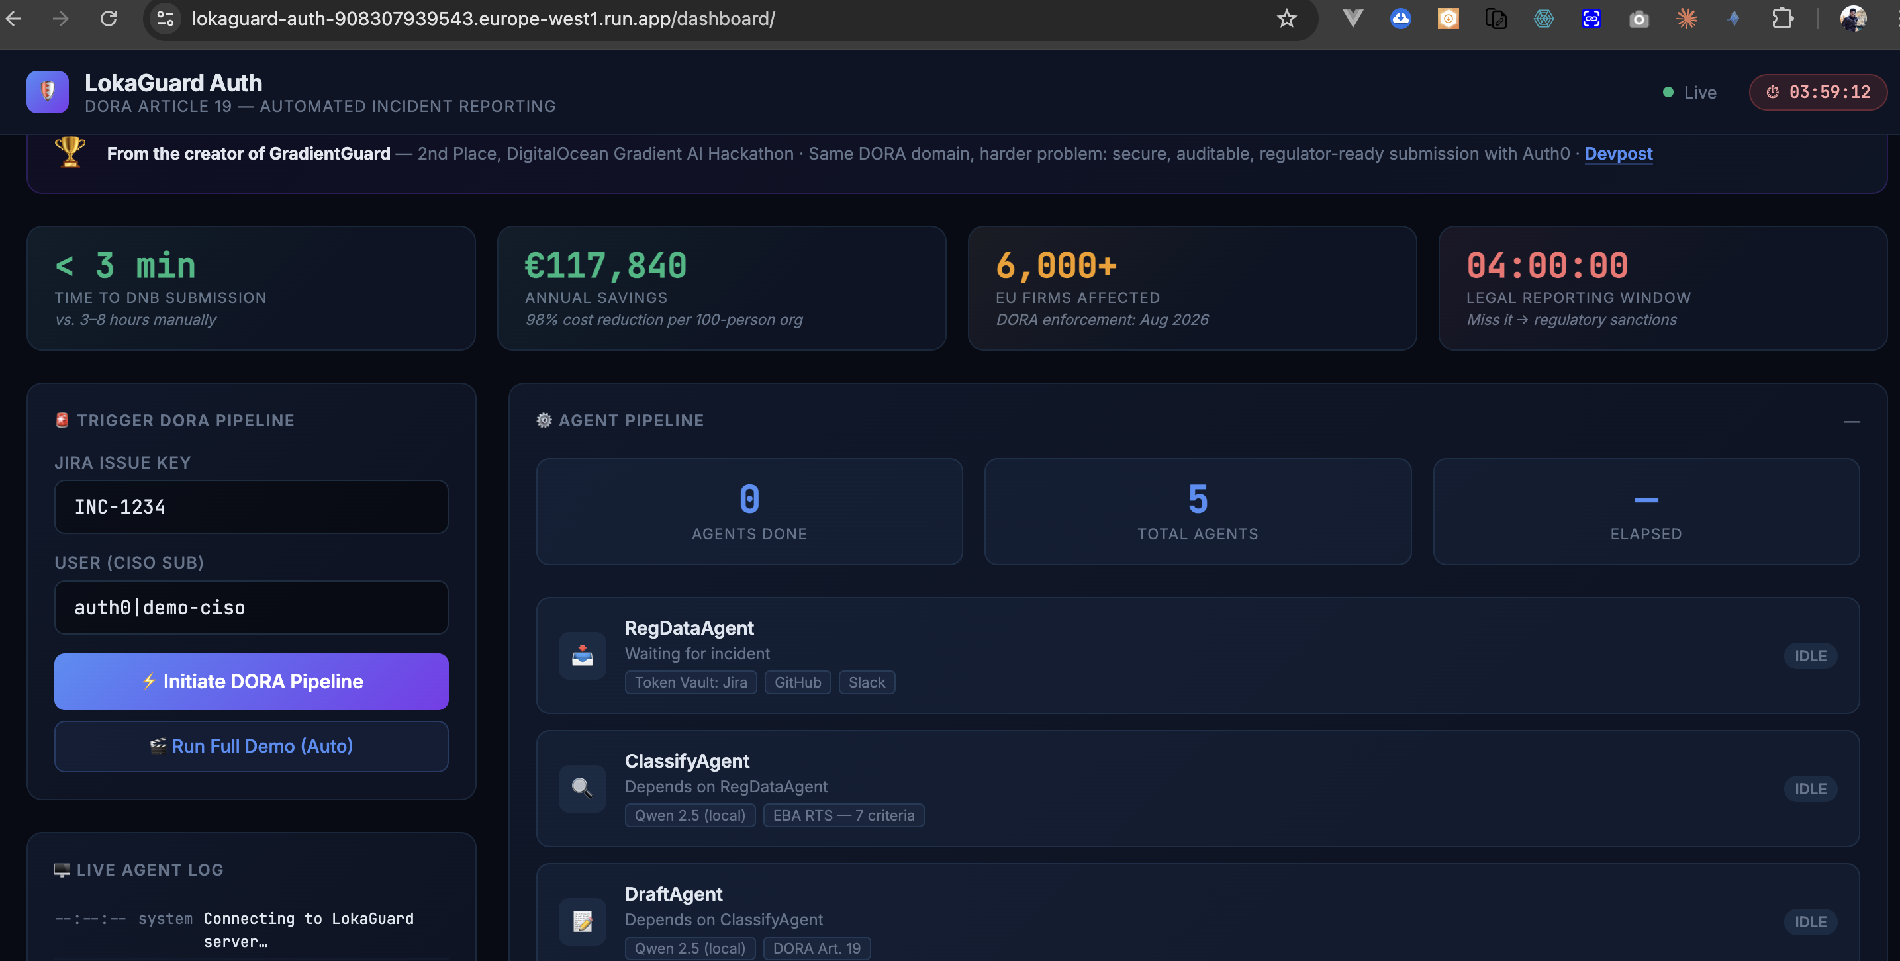Click the DraftAgent memo icon
1900x961 pixels.
[x=582, y=921]
